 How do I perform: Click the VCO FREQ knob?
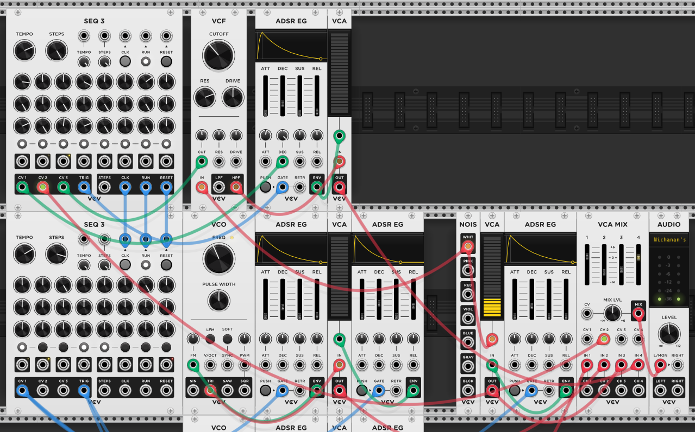click(218, 258)
